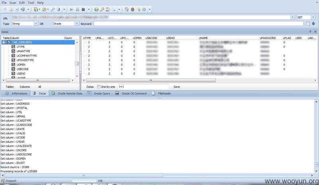Switch to the Oracle Query tab
319x185 pixels.
[98, 93]
